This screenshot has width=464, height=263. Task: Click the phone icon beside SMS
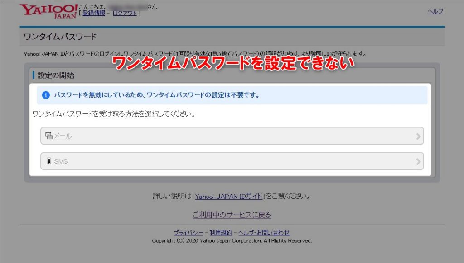(x=49, y=161)
